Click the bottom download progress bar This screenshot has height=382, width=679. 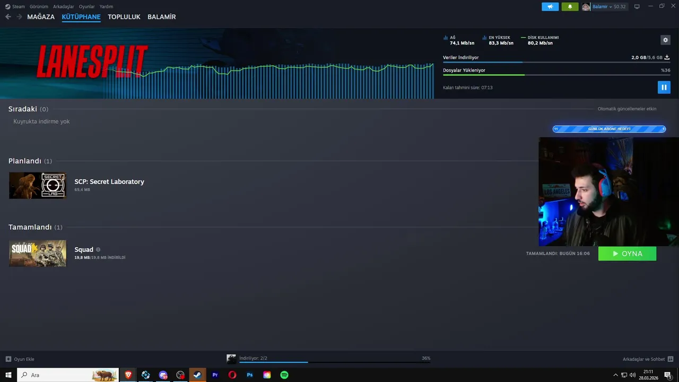click(335, 362)
